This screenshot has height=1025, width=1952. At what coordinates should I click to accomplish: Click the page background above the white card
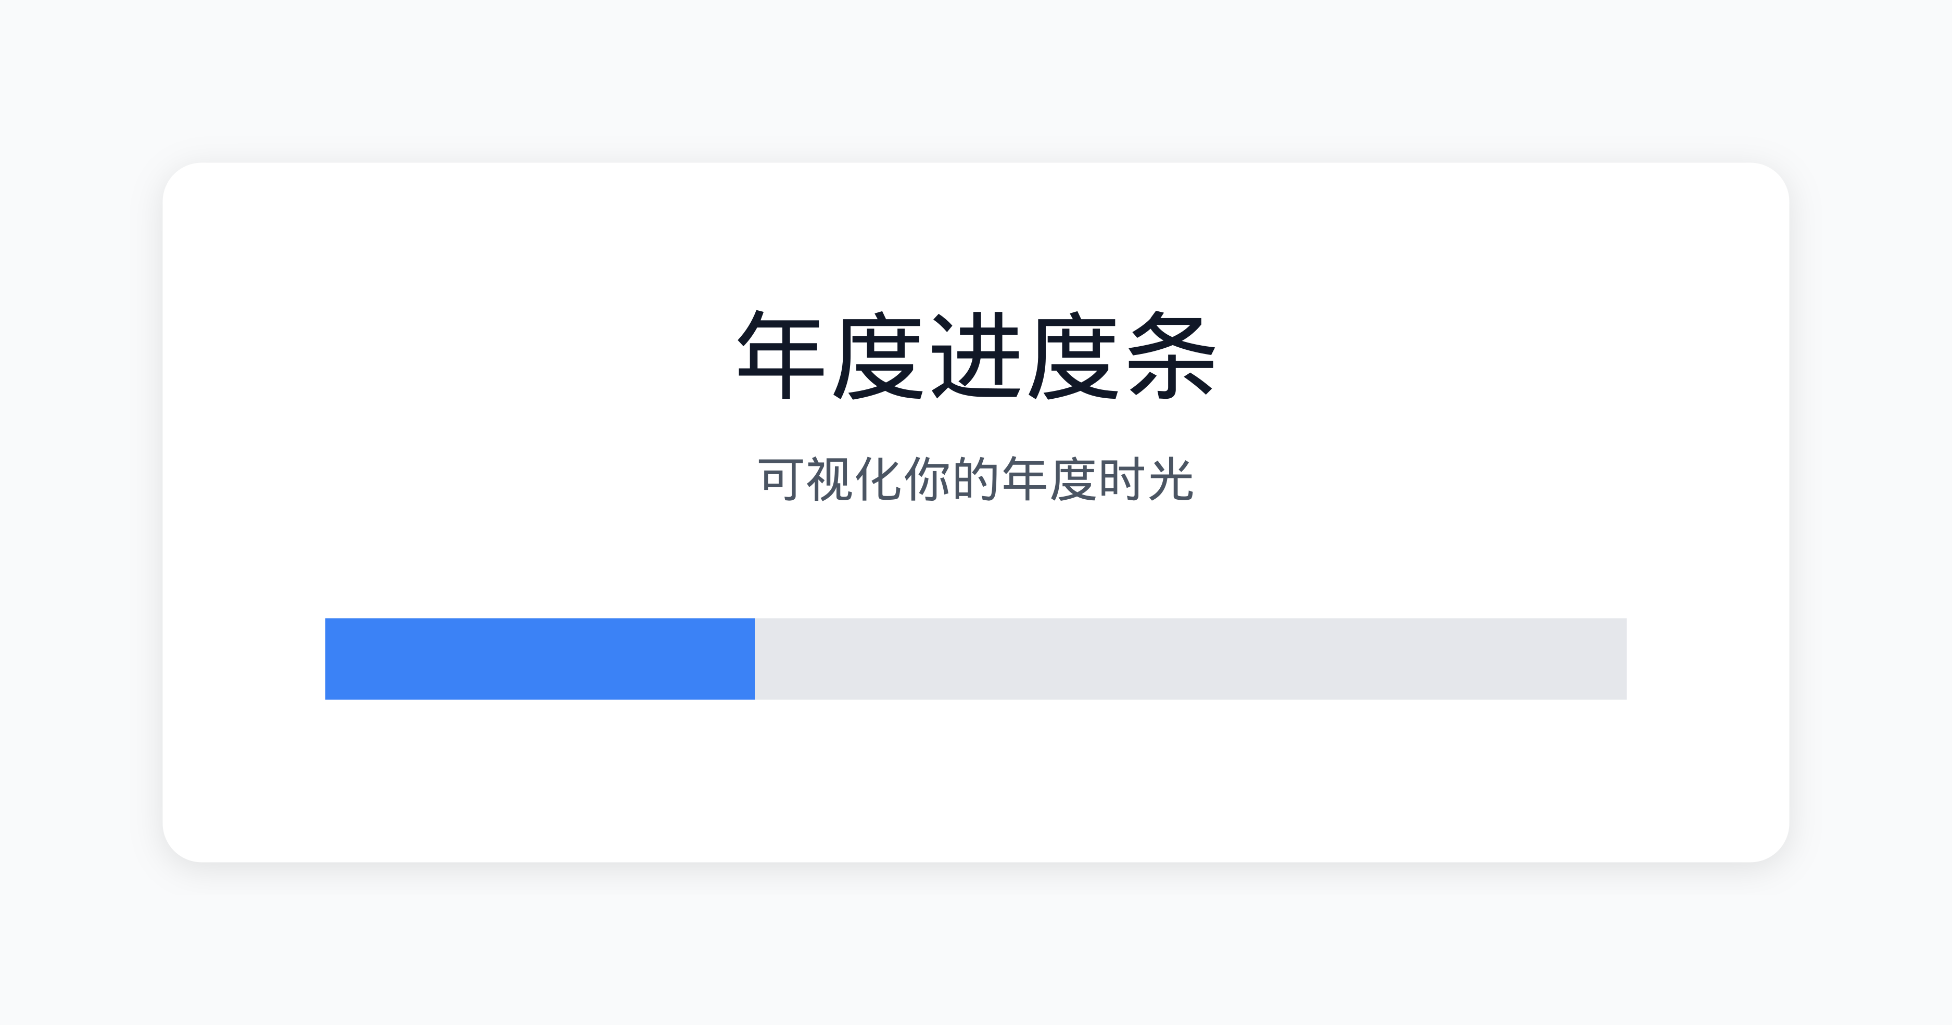[x=976, y=76]
